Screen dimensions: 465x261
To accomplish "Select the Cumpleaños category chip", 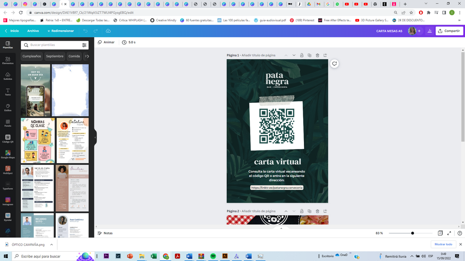I will click(32, 56).
